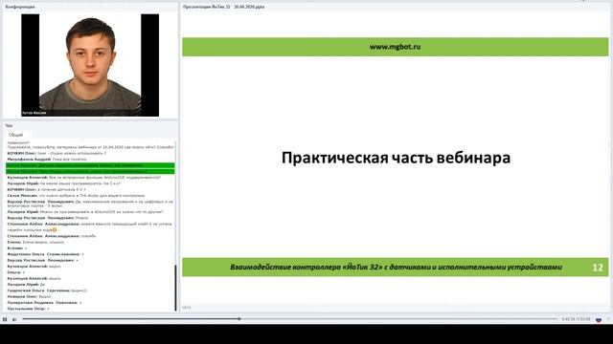Click the emoji in Степанюк Алёна's message
The width and height of the screenshot is (613, 344).
(x=55, y=230)
